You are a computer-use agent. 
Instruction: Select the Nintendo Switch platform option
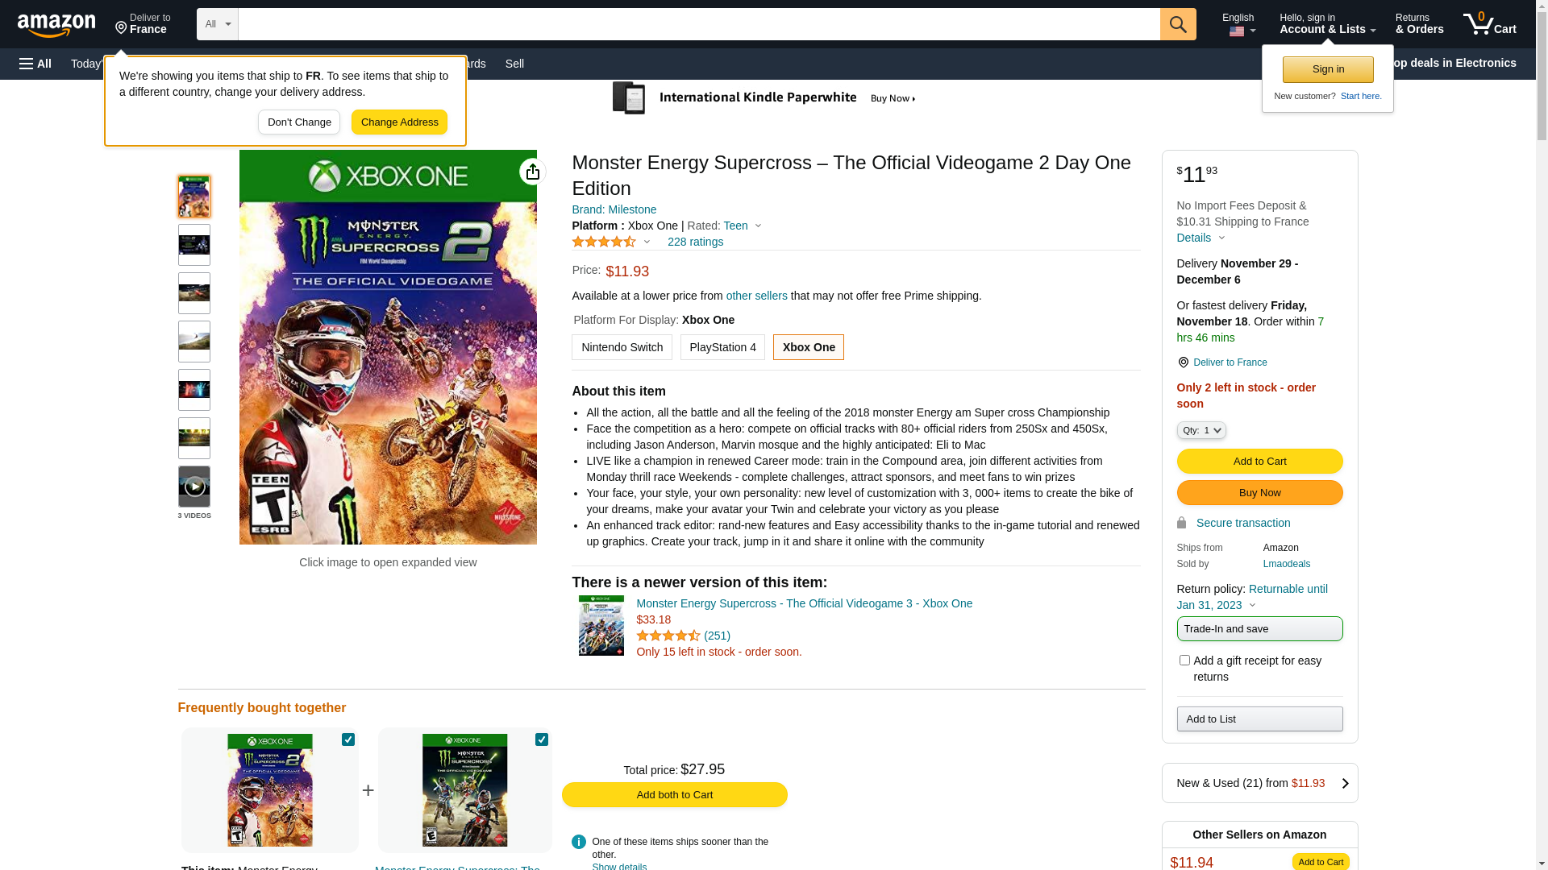click(622, 347)
